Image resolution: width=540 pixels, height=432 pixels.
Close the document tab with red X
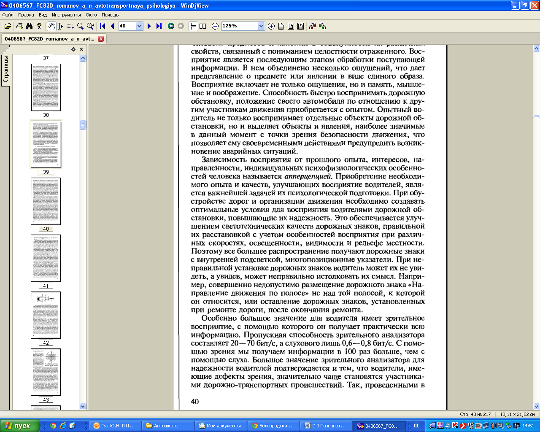(x=101, y=39)
